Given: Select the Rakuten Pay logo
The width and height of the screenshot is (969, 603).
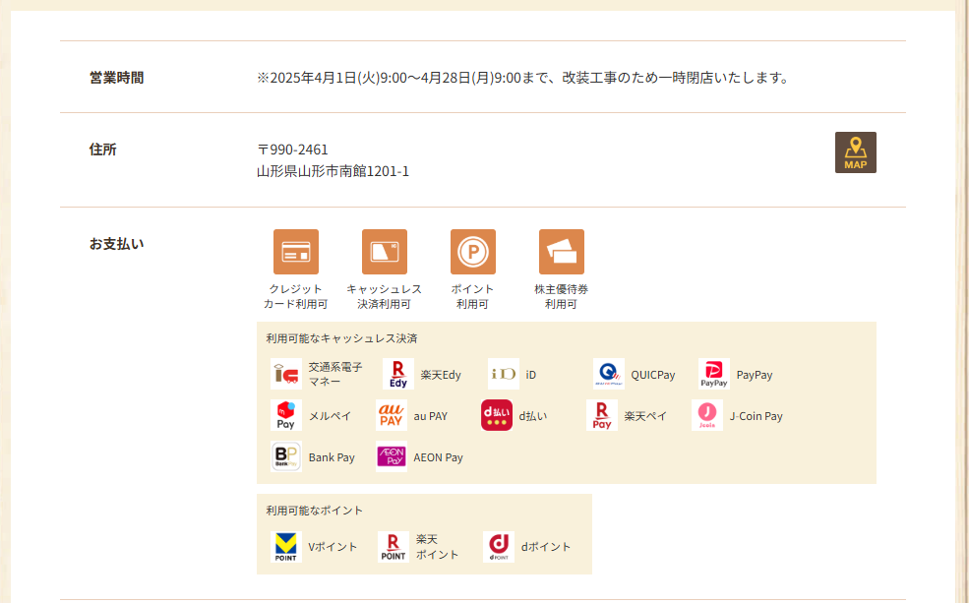Looking at the screenshot, I should click(x=602, y=415).
